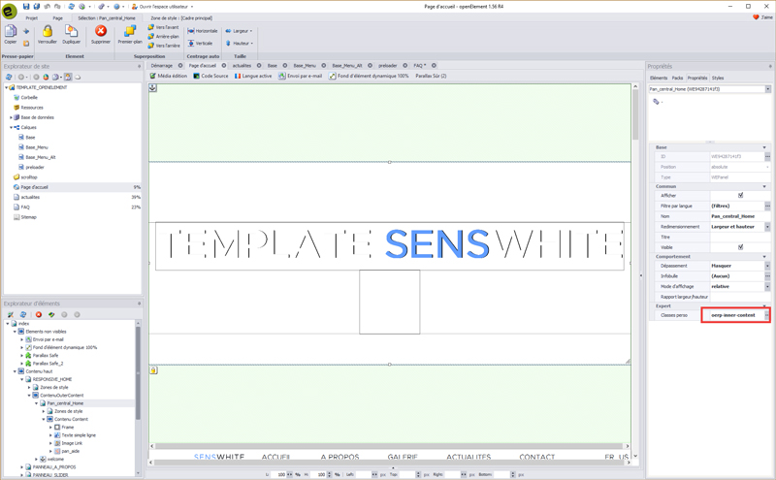Click the Copier clipboard icon
Image resolution: width=776 pixels, height=480 pixels.
click(10, 32)
